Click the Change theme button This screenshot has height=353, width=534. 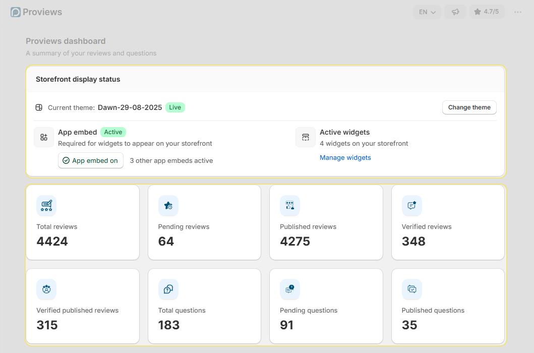[x=469, y=107]
